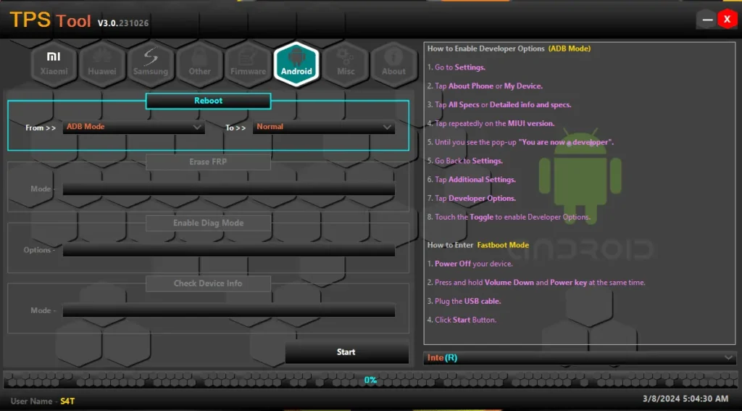Click the TPS Tool title logo
742x411 pixels.
coord(50,20)
